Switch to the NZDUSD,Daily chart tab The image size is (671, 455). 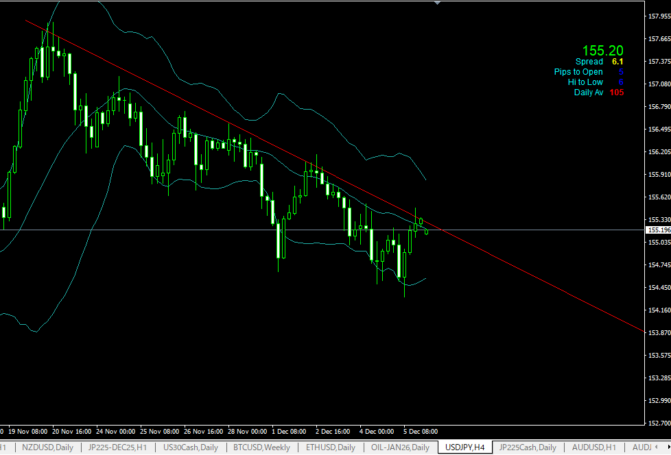click(47, 447)
